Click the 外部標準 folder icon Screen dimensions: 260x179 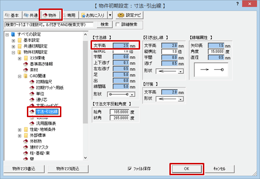click(x=25, y=136)
